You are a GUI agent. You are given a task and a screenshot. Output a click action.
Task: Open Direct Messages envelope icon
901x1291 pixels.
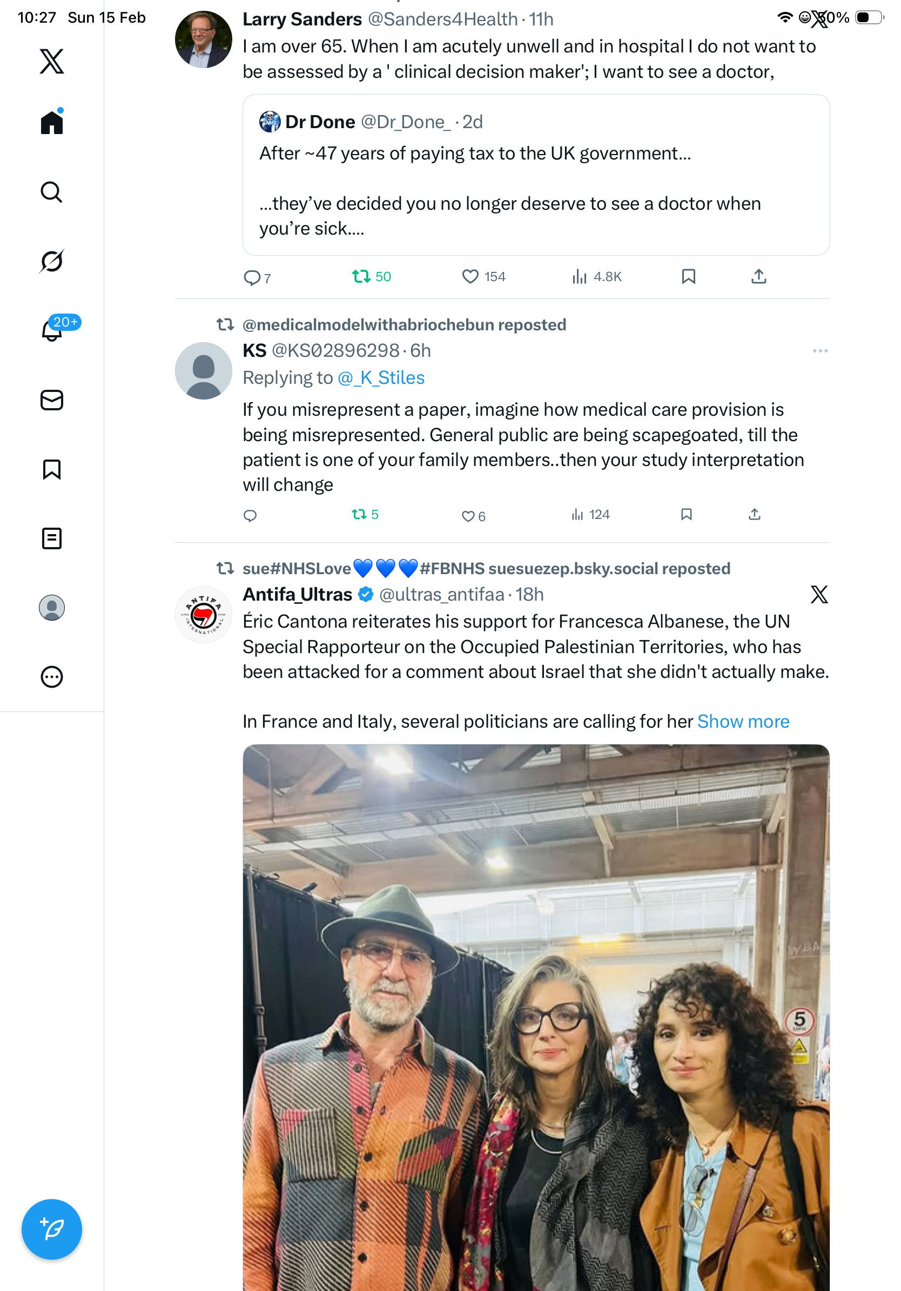[52, 400]
